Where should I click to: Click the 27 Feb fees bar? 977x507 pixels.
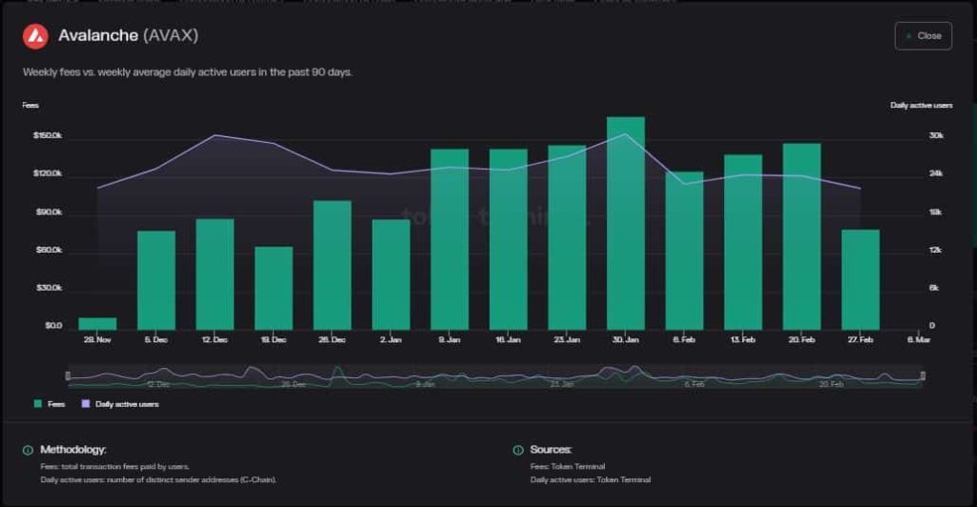[861, 280]
